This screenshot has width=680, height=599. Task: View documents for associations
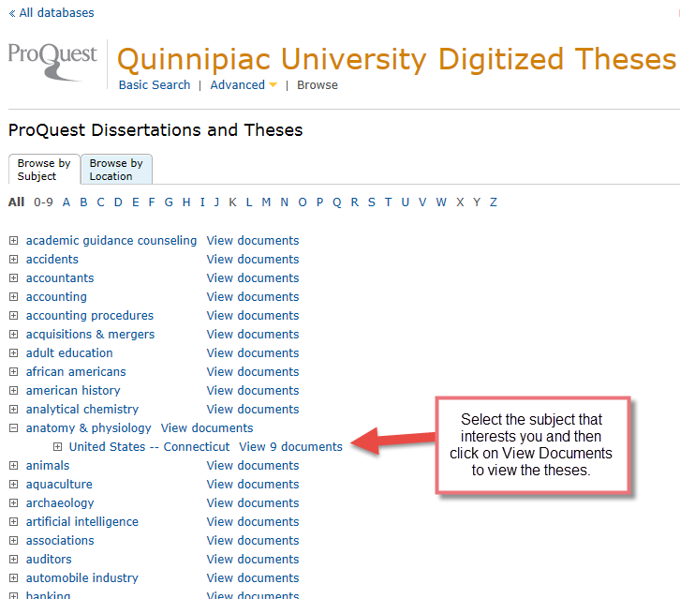(x=253, y=540)
